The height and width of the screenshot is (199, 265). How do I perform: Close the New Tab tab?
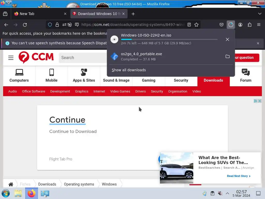[65, 14]
